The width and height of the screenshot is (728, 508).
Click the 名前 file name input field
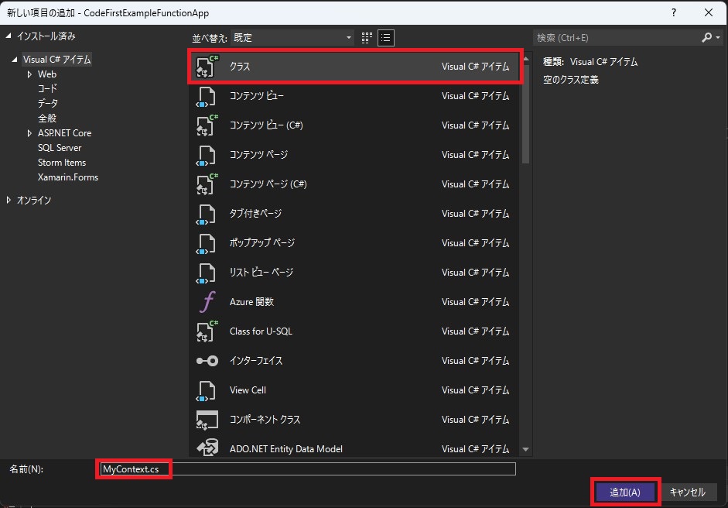[306, 469]
